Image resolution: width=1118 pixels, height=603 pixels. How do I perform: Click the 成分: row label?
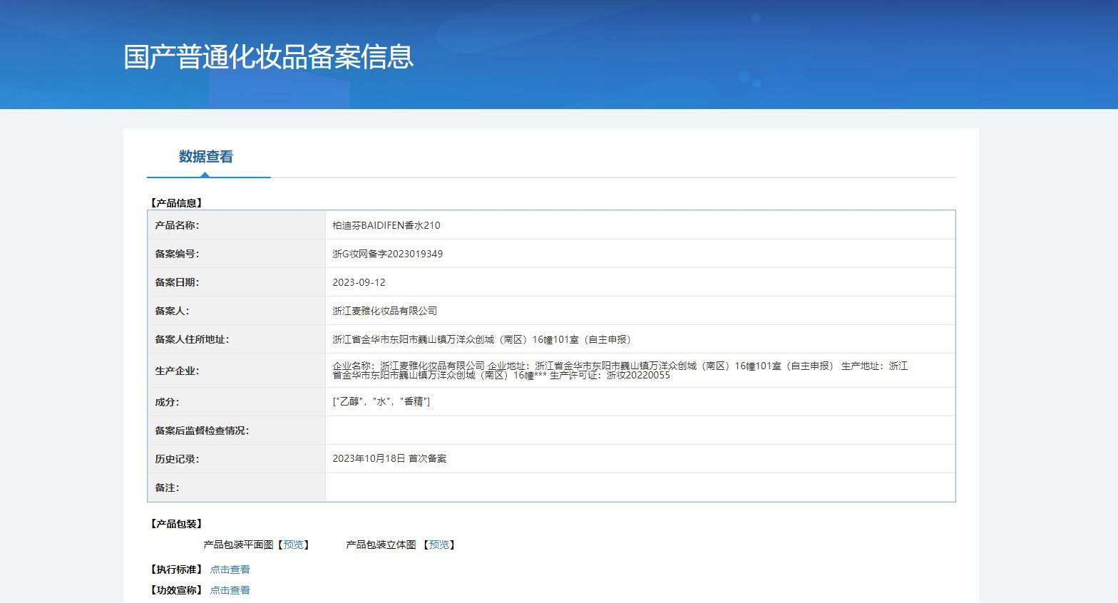[x=167, y=402]
